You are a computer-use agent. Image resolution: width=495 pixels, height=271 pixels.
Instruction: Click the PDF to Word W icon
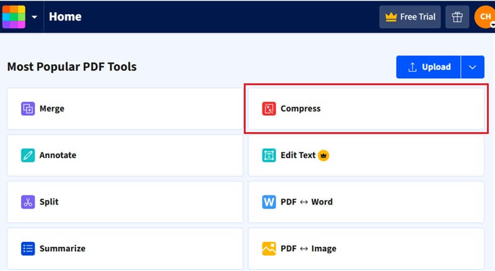(269, 202)
